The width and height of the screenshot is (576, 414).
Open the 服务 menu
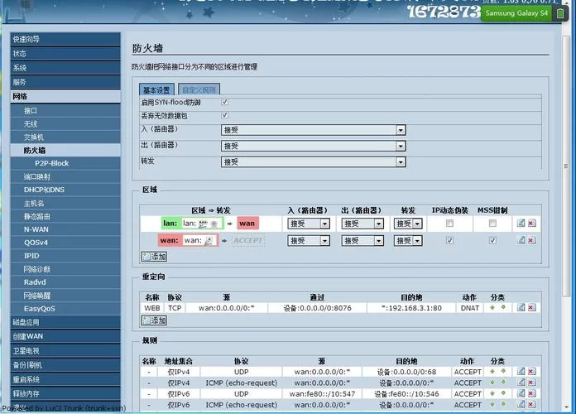[65, 82]
